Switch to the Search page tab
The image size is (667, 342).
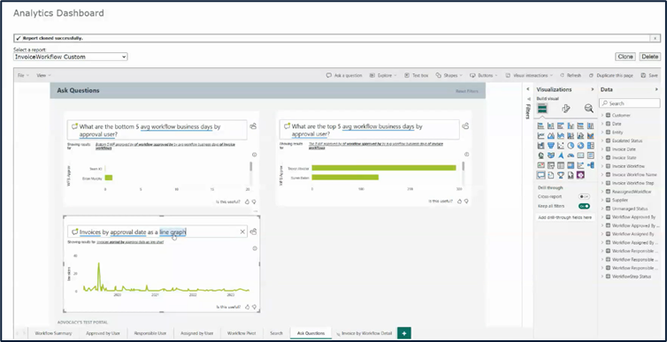[x=276, y=333]
